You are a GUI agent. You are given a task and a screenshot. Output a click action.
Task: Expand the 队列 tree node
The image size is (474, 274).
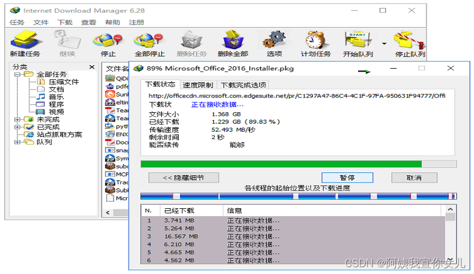[x=17, y=142]
